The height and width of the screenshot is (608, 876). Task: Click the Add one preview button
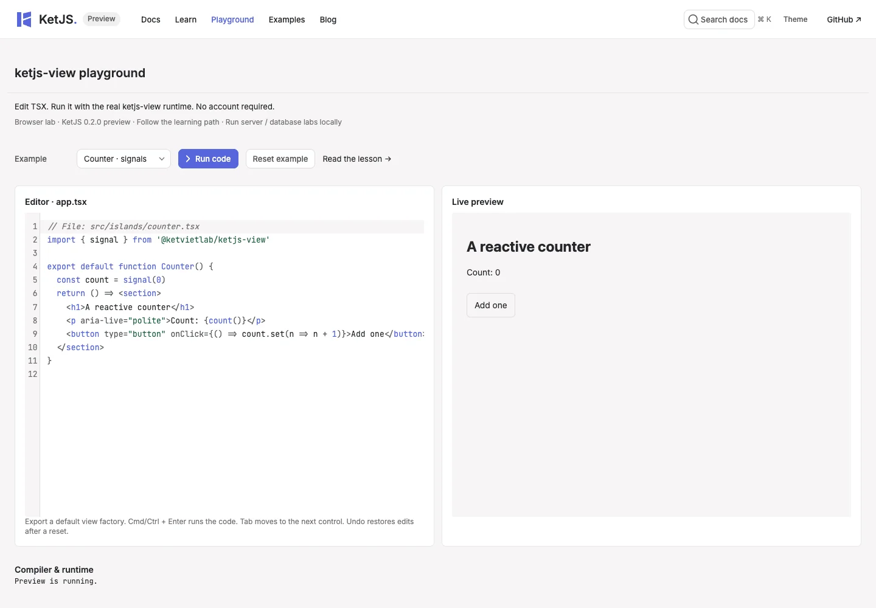tap(491, 305)
